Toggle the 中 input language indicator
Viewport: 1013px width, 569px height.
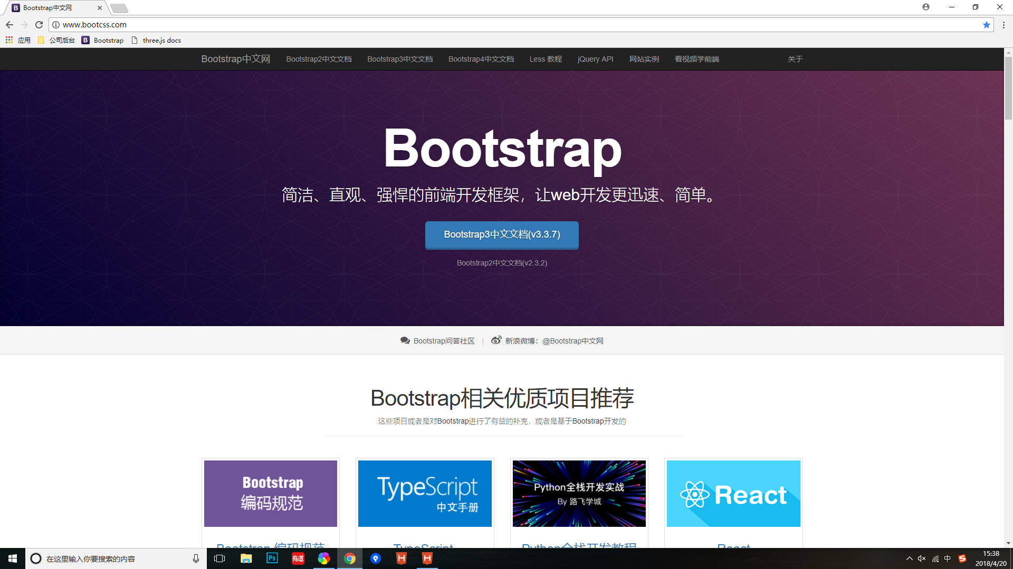tap(948, 558)
